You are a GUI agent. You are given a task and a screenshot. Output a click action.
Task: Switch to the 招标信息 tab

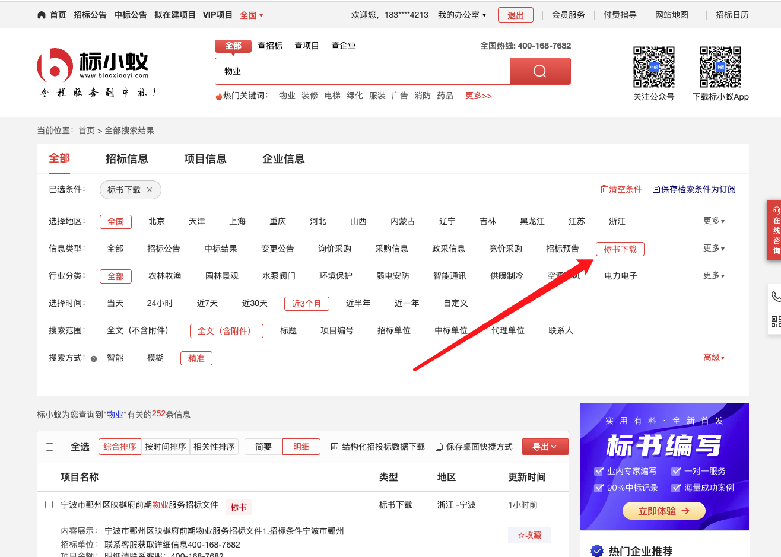[126, 158]
